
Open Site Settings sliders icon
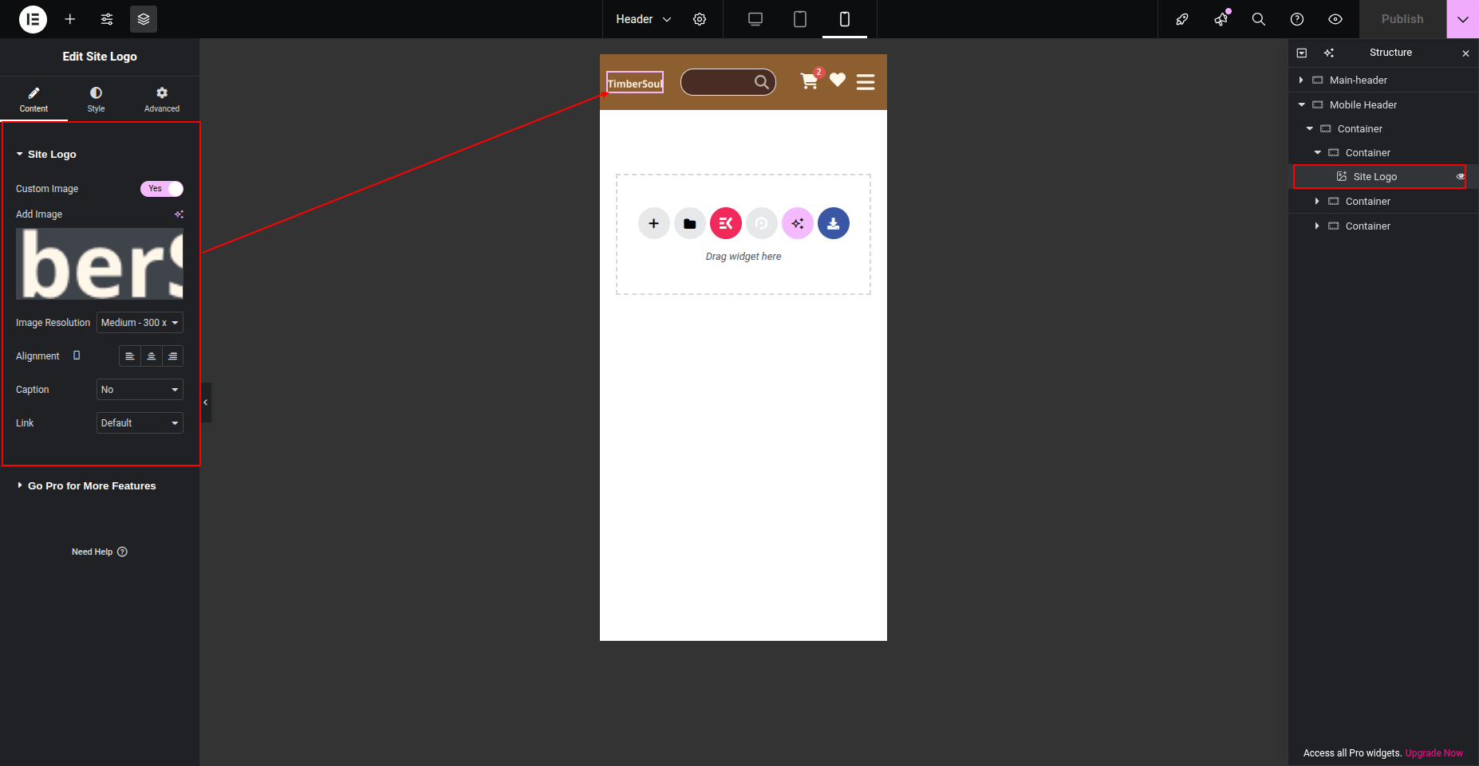[107, 19]
